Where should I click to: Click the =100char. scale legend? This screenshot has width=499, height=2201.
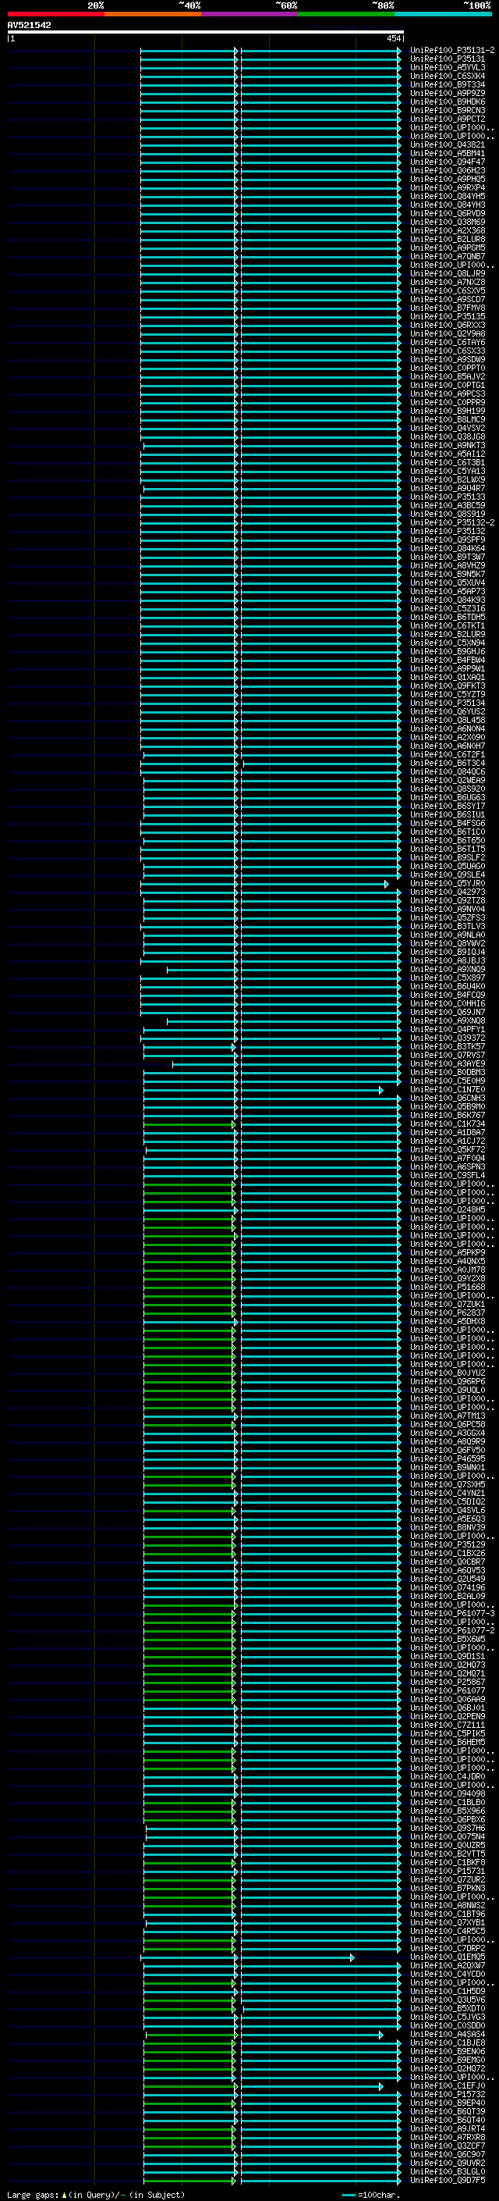371,2195
